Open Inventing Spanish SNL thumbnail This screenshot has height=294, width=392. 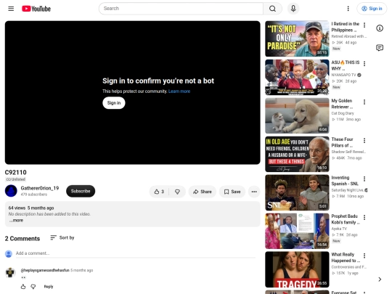click(297, 193)
